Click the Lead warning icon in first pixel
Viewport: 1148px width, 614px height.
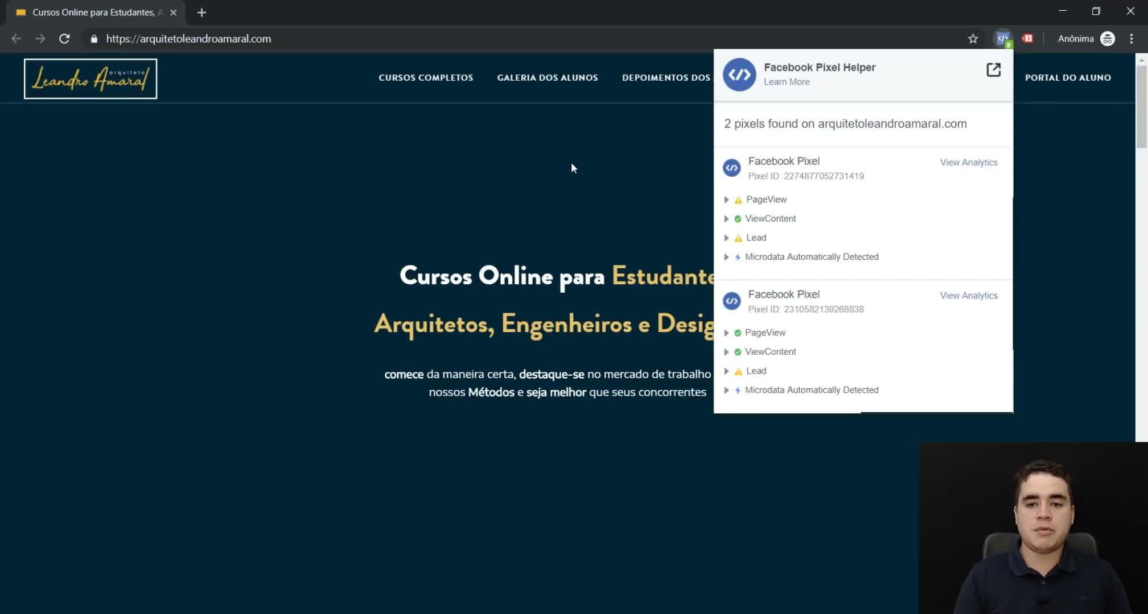click(738, 238)
